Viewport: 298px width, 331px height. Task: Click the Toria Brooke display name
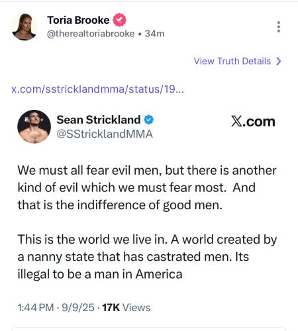[x=78, y=20]
